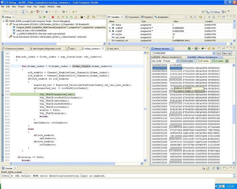Click the Memory Browser vertical scrollbar thumb
This screenshot has height=189, width=237.
point(234,114)
